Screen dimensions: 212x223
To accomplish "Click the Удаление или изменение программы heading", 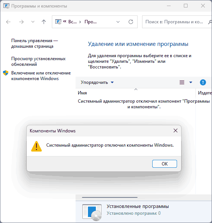I will [x=138, y=44].
